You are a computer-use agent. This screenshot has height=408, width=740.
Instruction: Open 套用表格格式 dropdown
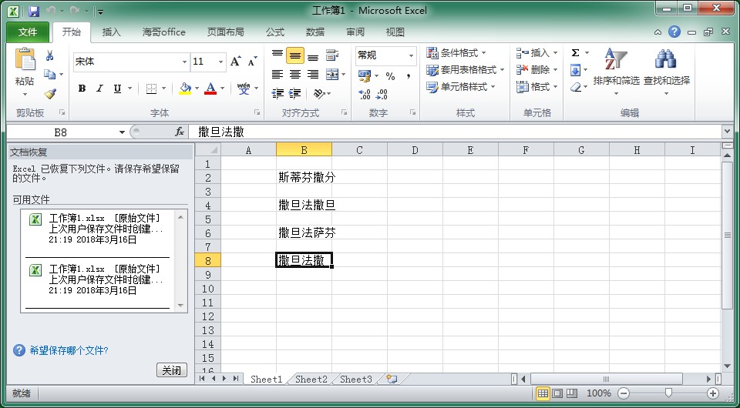[x=466, y=70]
